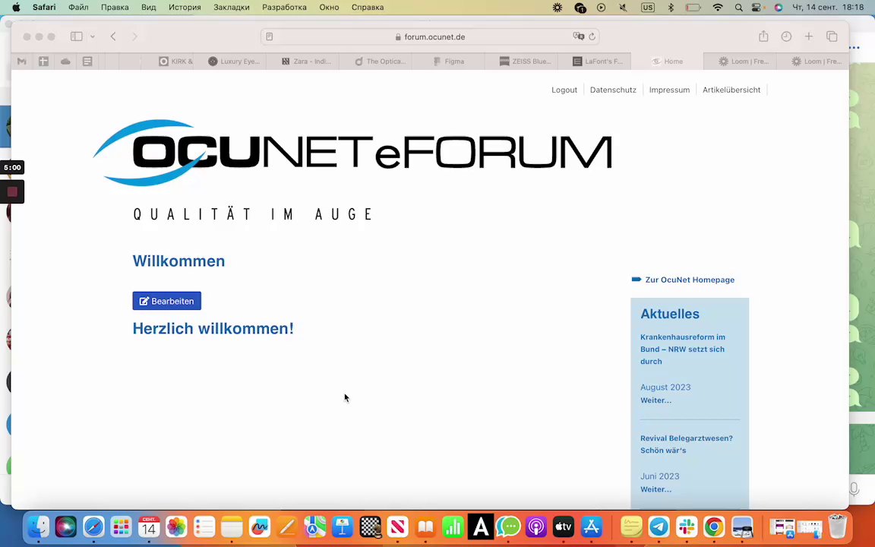875x547 pixels.
Task: Open the Файл menu
Action: coord(78,8)
